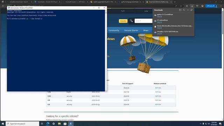Click the yellow Donate button
The image size is (224, 126).
123,21
